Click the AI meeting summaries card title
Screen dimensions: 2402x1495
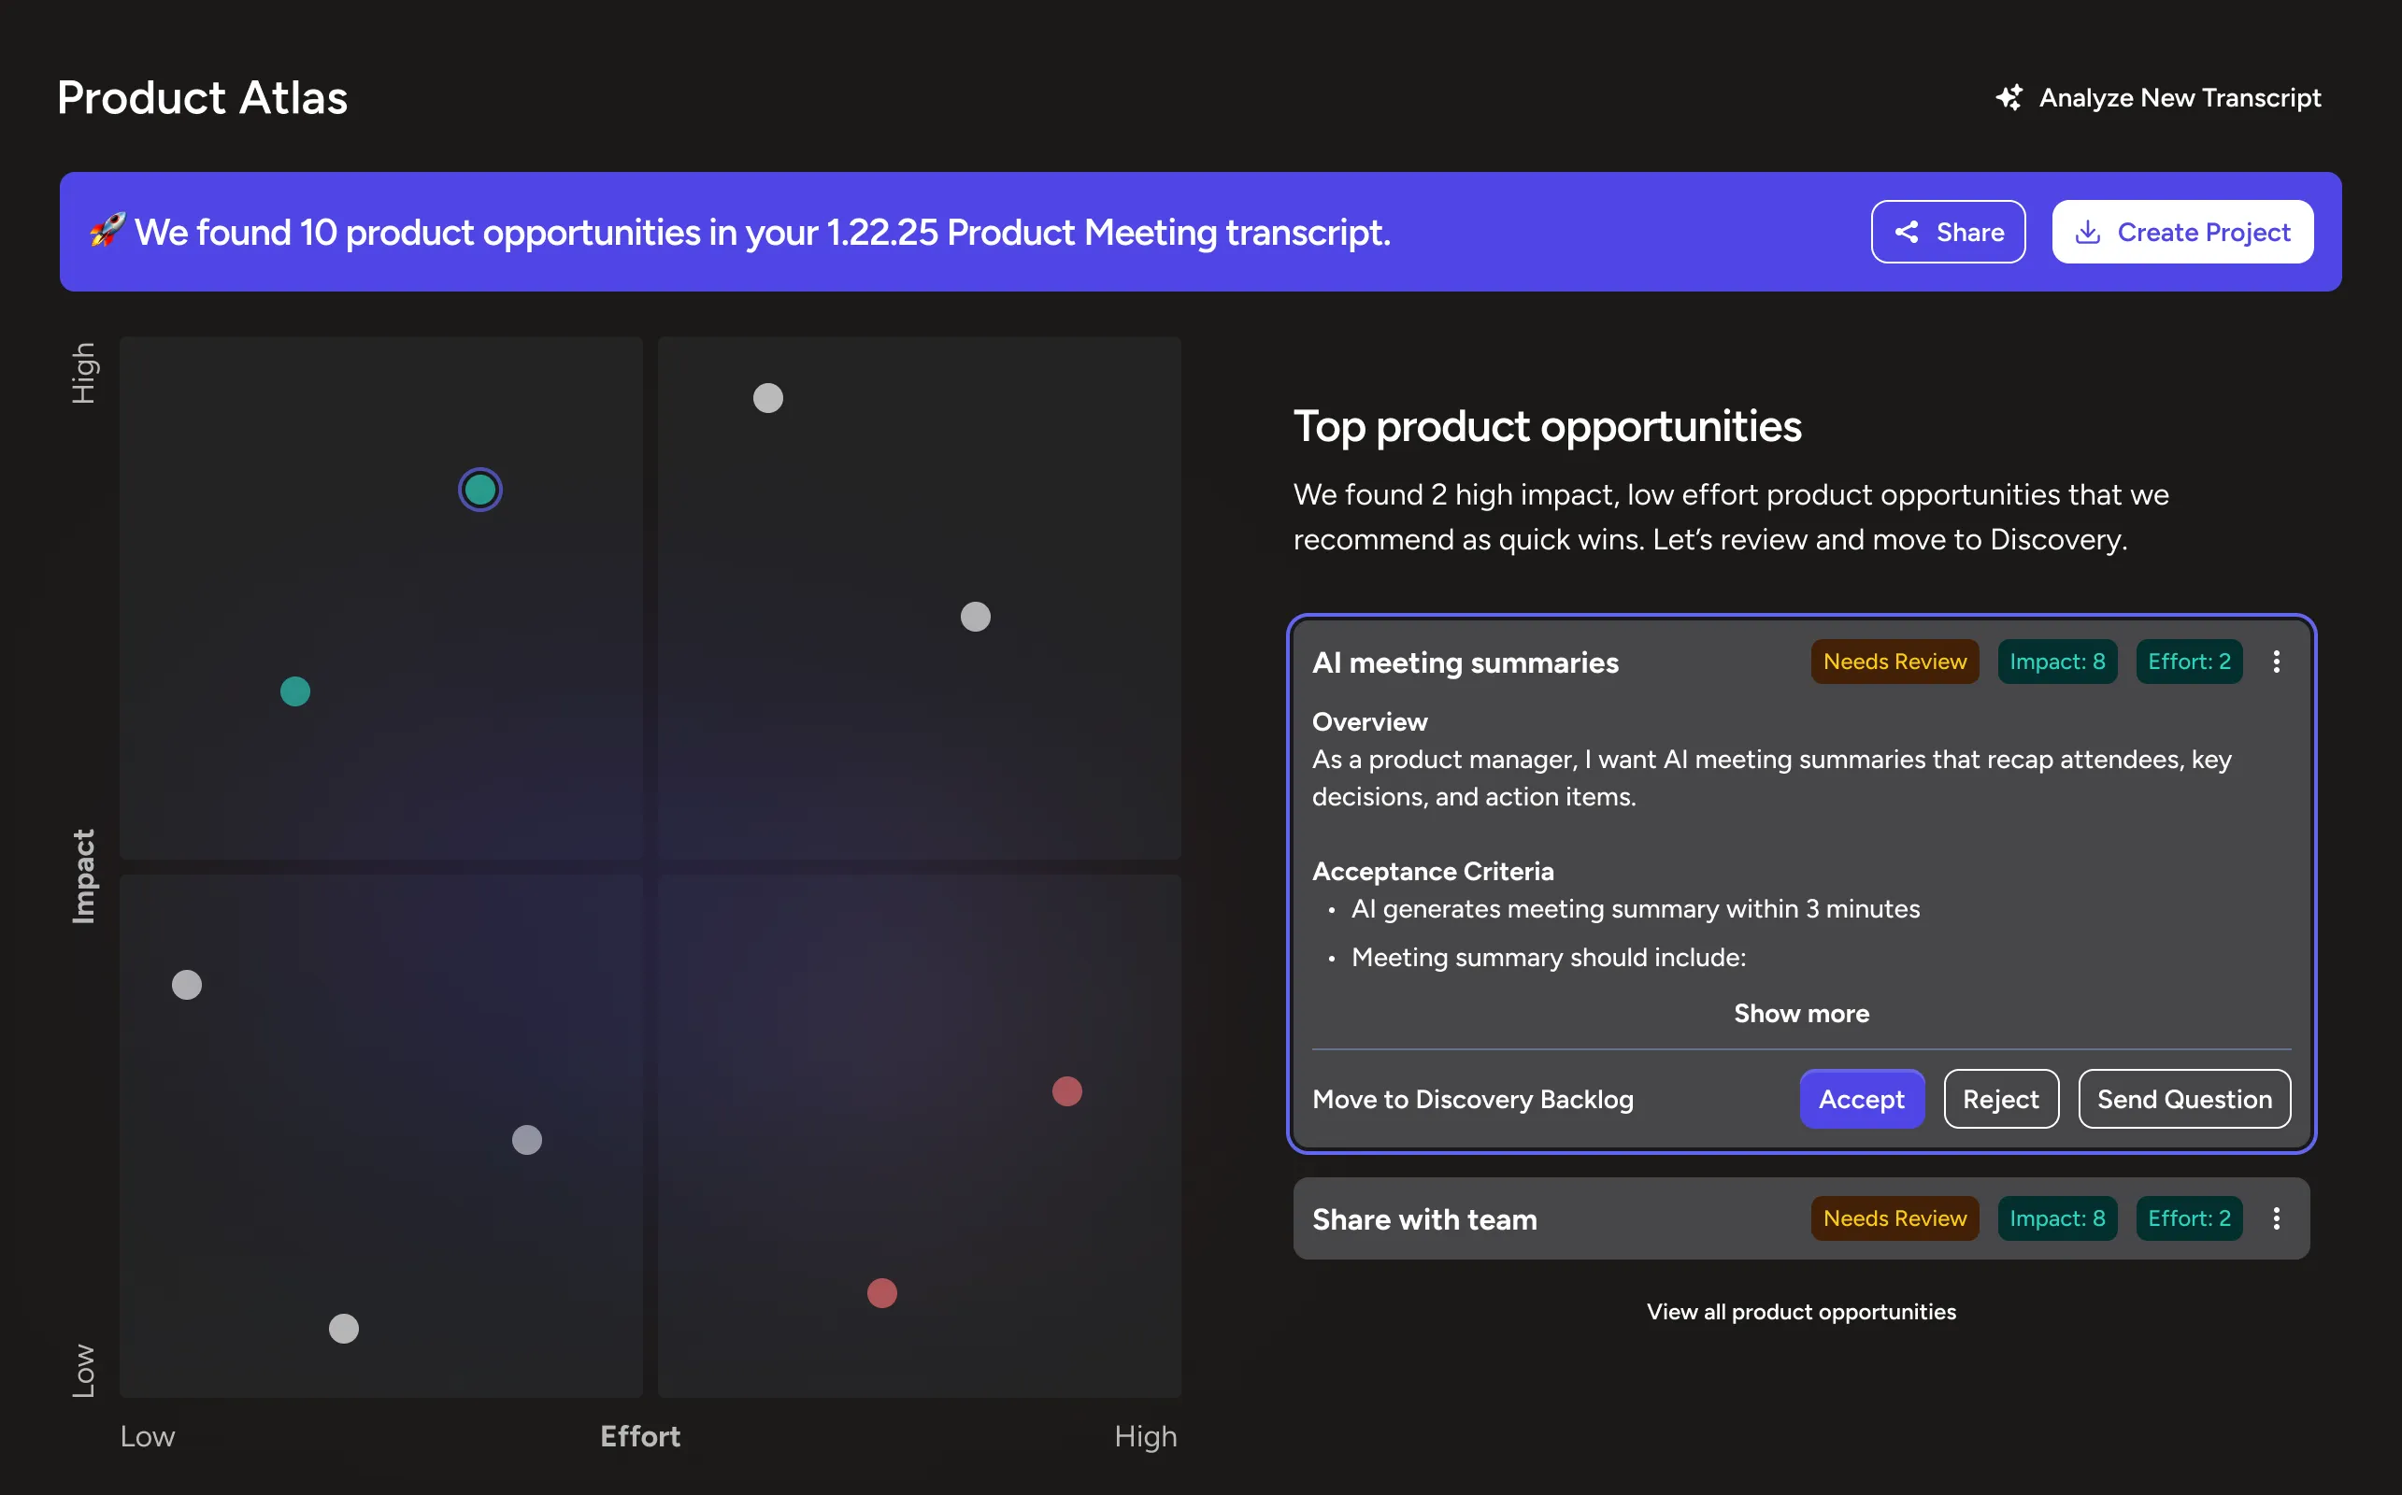[x=1465, y=662]
